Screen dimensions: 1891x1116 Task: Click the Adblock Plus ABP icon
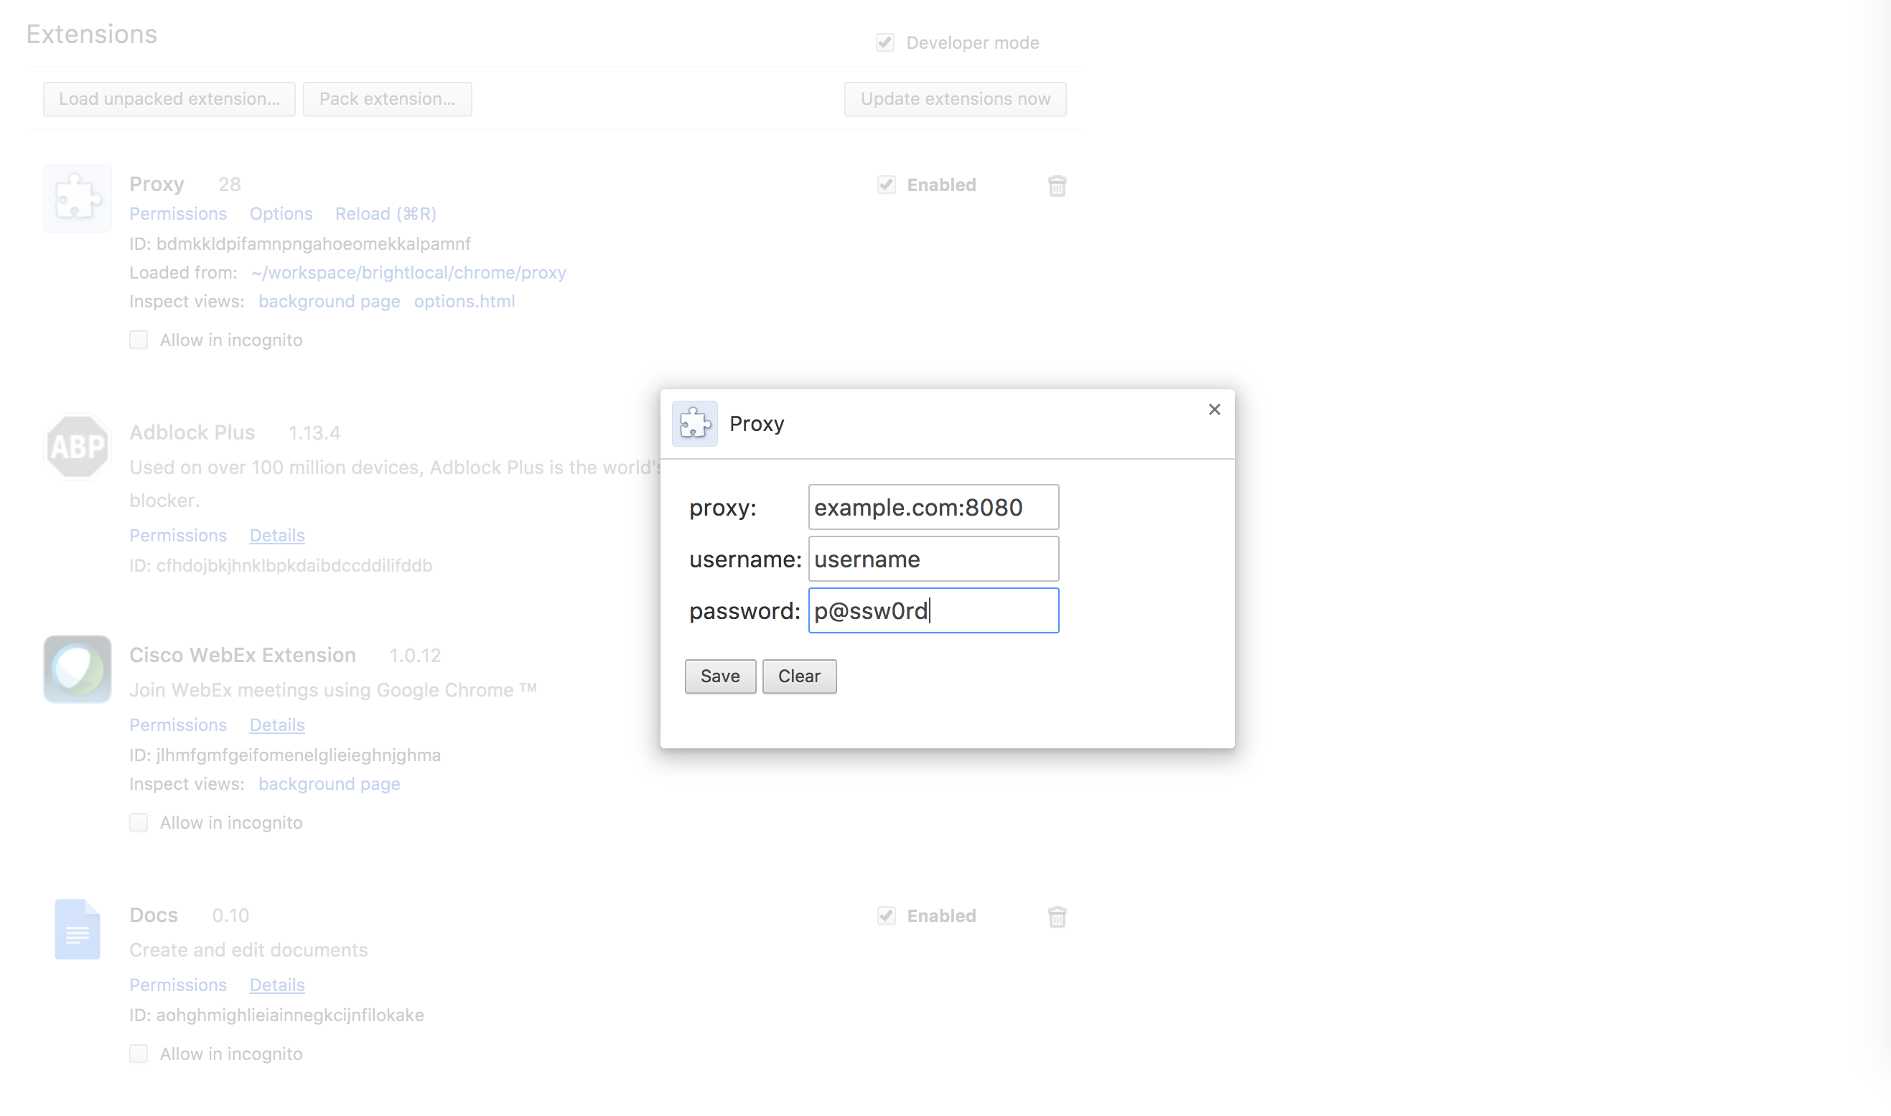[x=78, y=447]
